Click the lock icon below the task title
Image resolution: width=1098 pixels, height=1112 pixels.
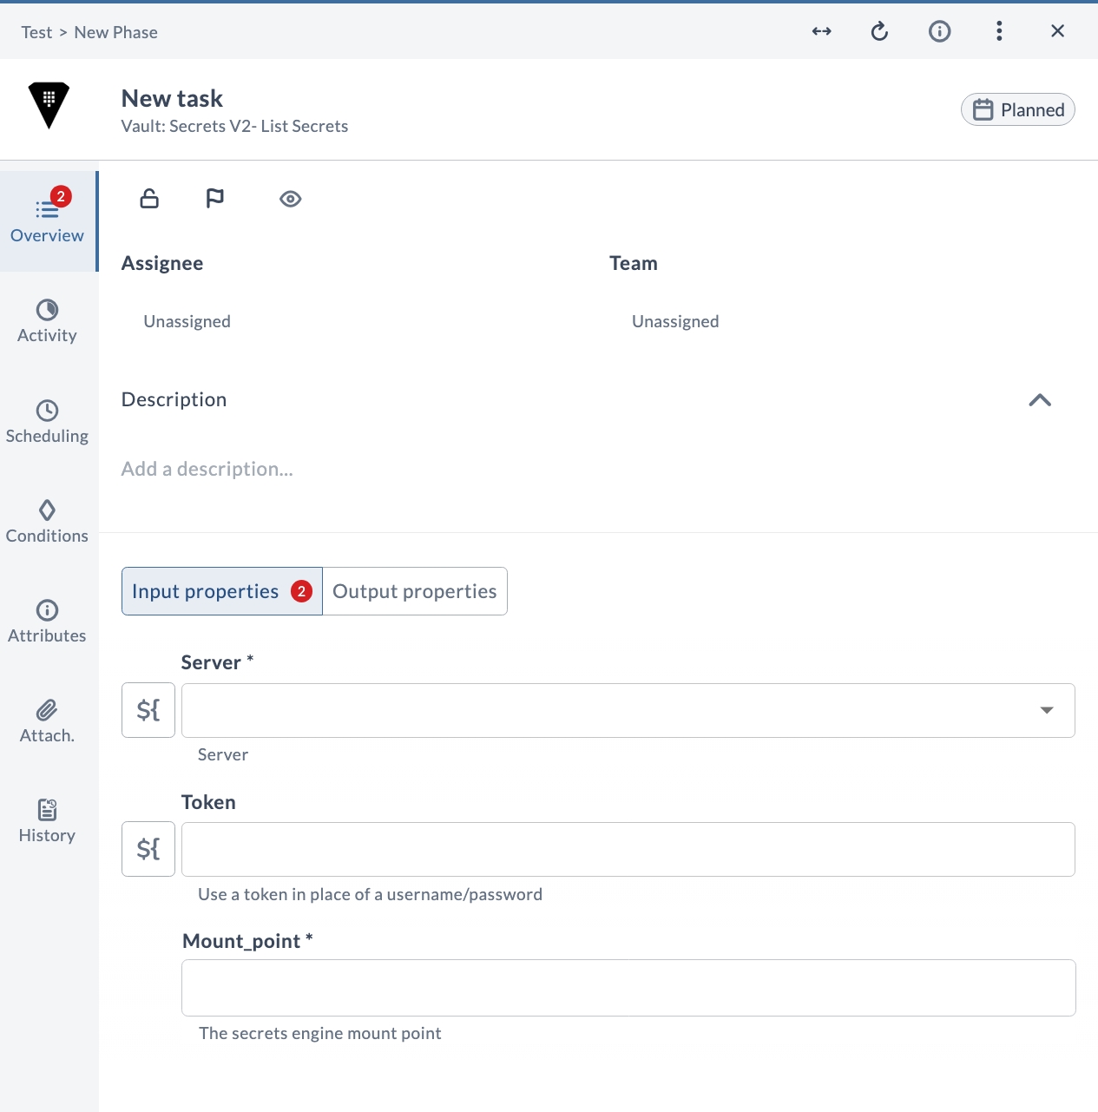point(149,199)
